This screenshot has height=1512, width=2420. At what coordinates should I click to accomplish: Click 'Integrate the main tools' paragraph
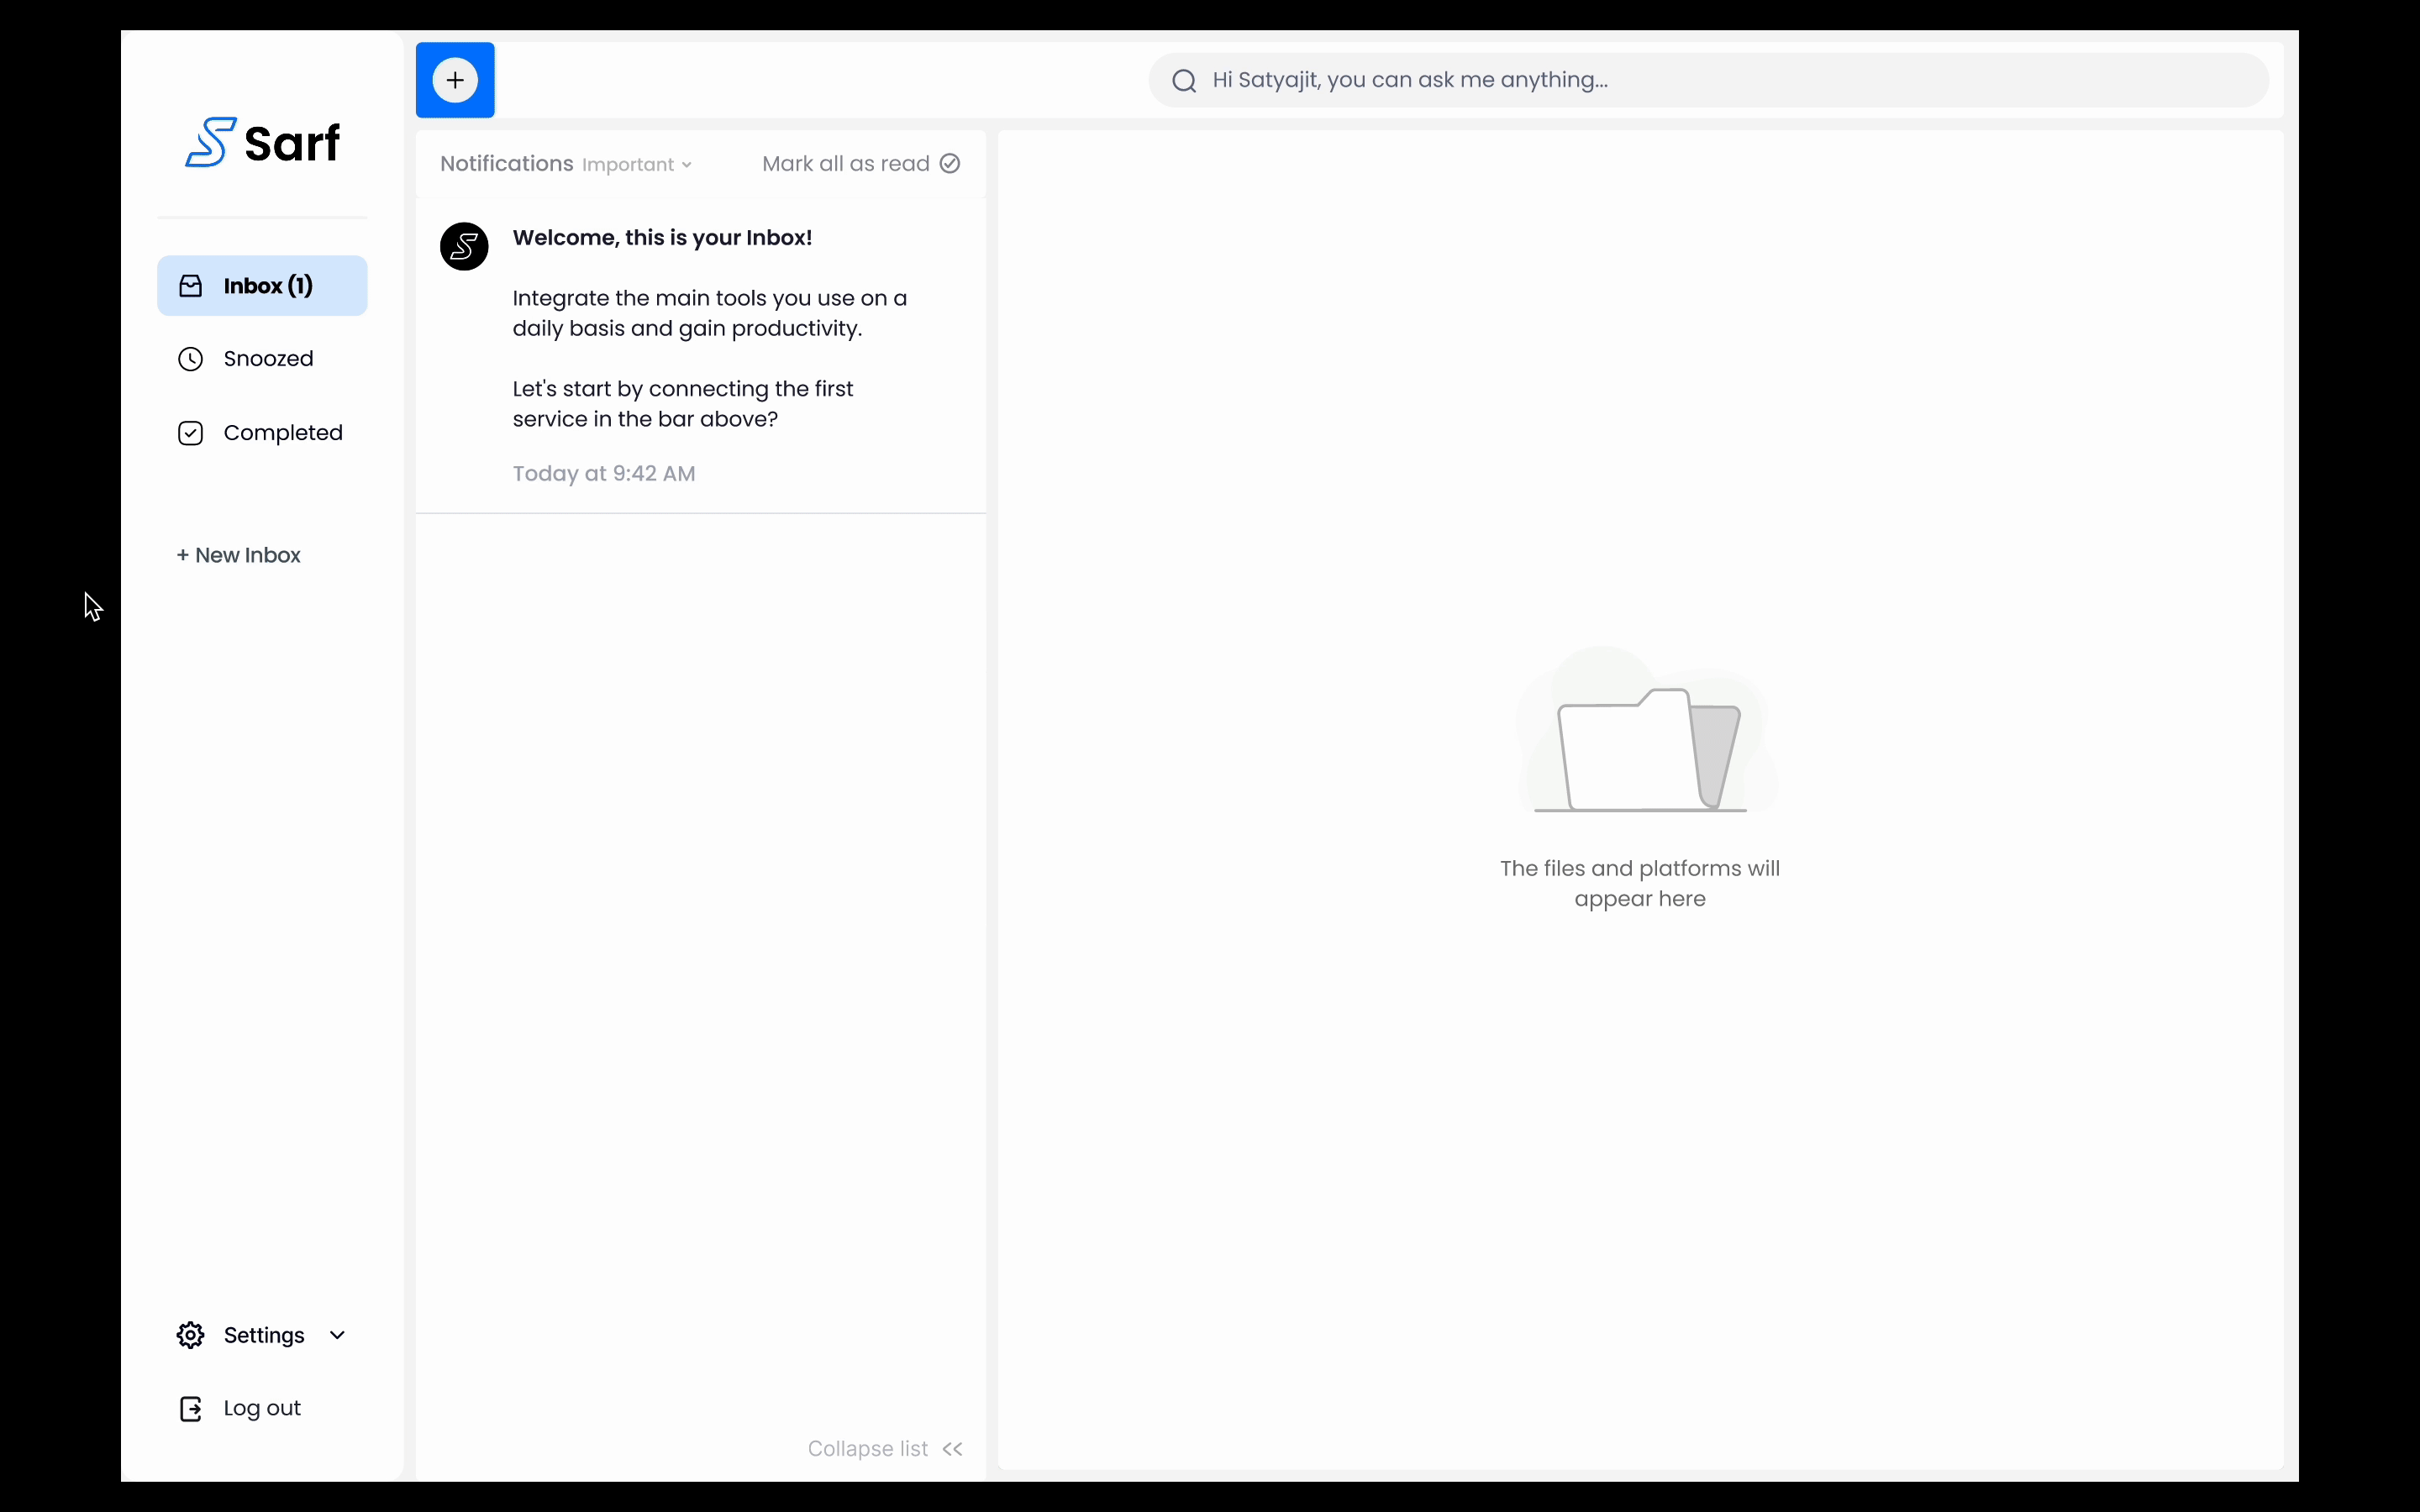[710, 314]
